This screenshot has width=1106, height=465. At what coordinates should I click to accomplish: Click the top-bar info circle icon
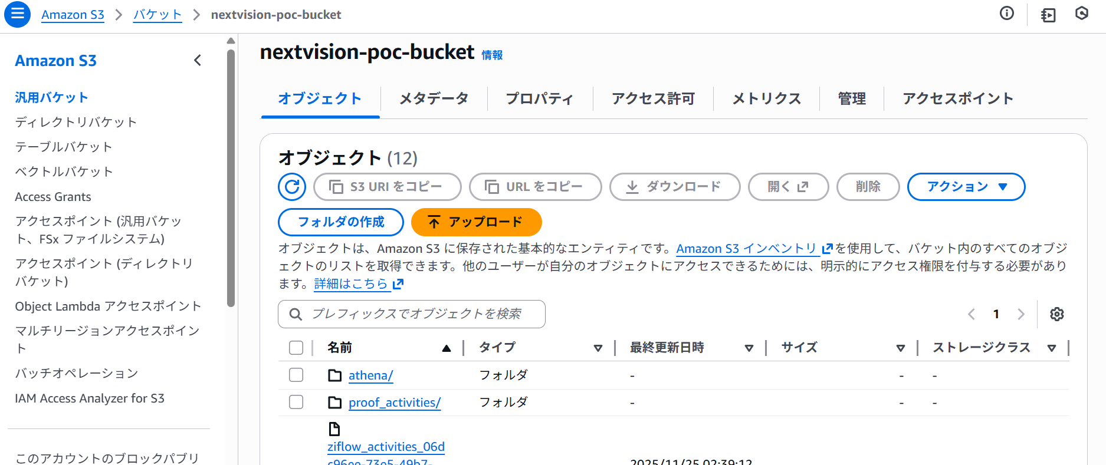[1006, 14]
